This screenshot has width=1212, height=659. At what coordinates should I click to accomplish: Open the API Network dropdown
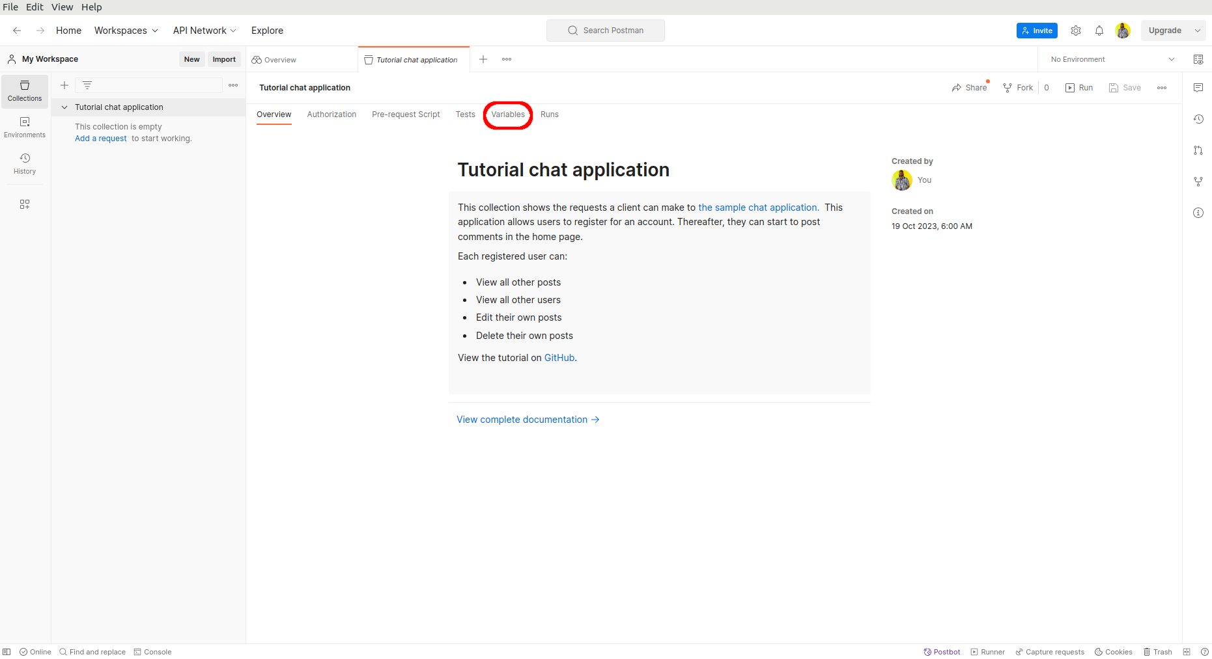click(x=204, y=31)
